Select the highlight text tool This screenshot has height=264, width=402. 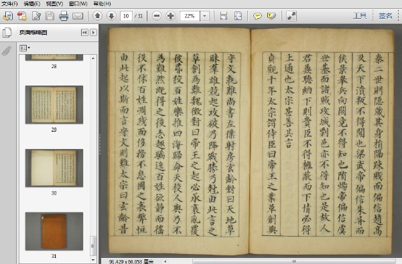click(271, 16)
